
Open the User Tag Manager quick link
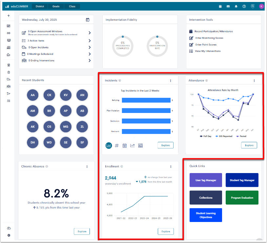pos(206,180)
